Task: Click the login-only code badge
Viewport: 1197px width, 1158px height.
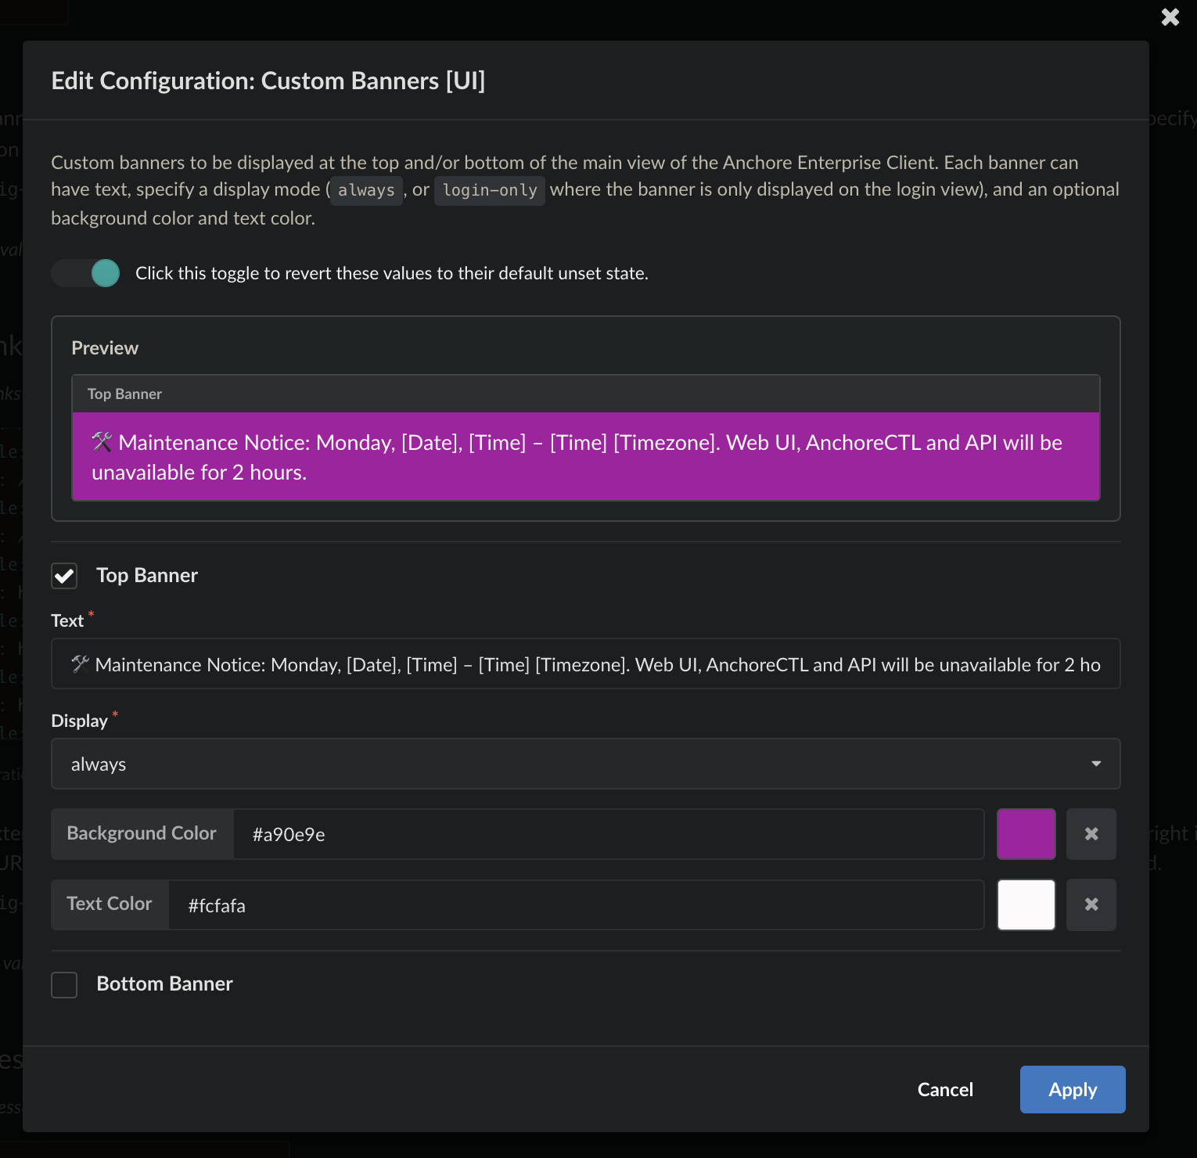Action: pos(489,190)
